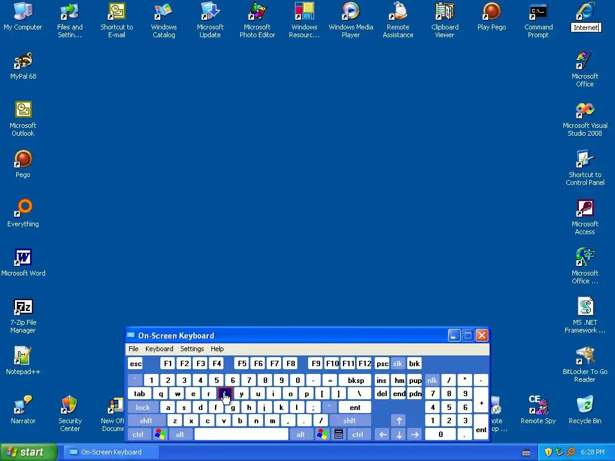Select Windows Resource desktop icon
Image resolution: width=615 pixels, height=461 pixels.
(x=304, y=20)
